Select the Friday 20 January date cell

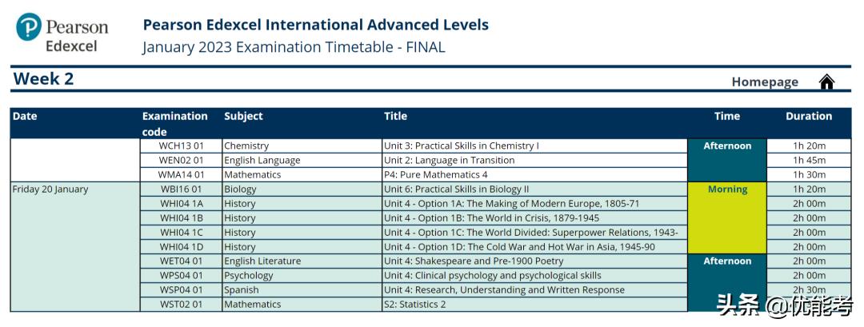(50, 189)
